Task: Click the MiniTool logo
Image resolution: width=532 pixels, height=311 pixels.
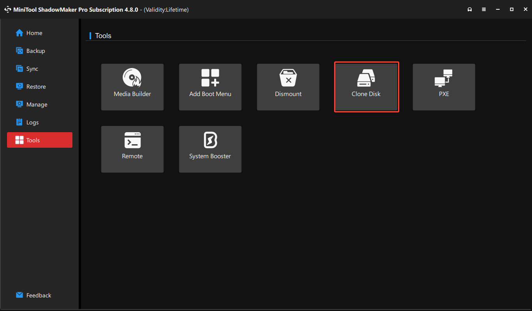Action: tap(8, 9)
